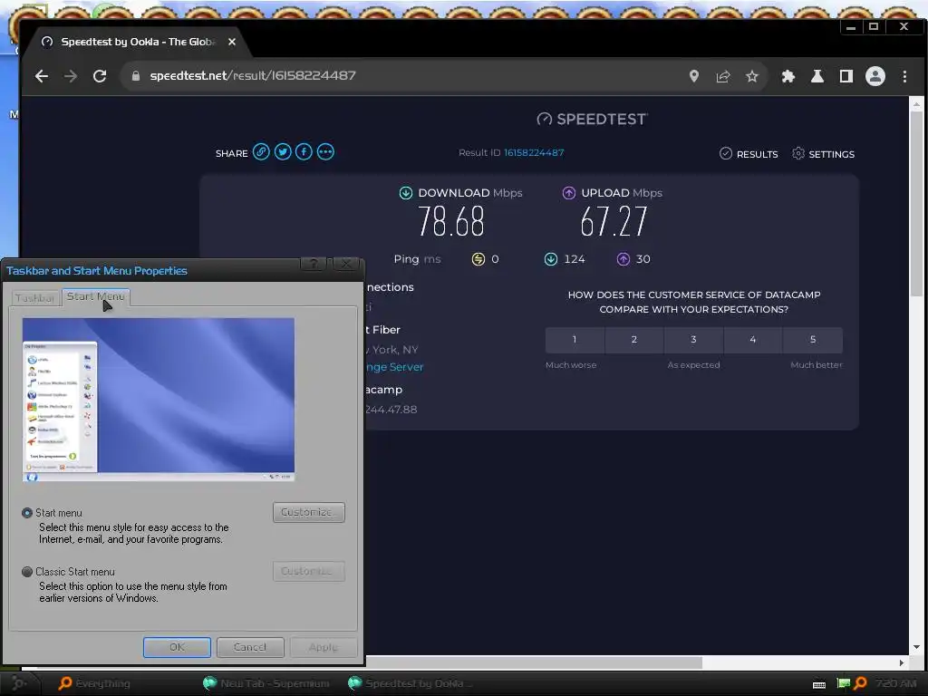Share the result on Twitter

pos(283,152)
